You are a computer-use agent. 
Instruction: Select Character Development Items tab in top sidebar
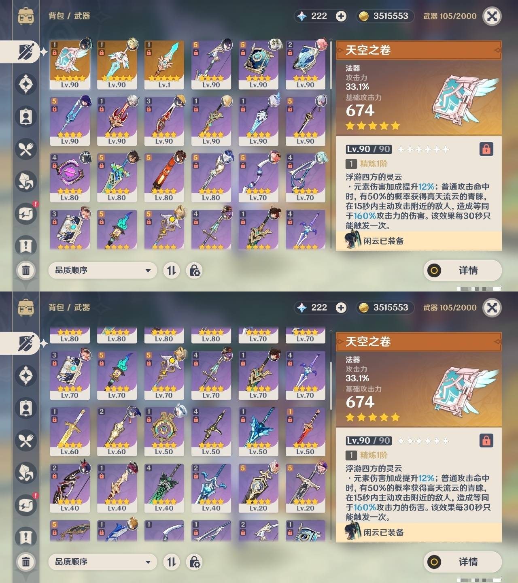pyautogui.click(x=26, y=117)
